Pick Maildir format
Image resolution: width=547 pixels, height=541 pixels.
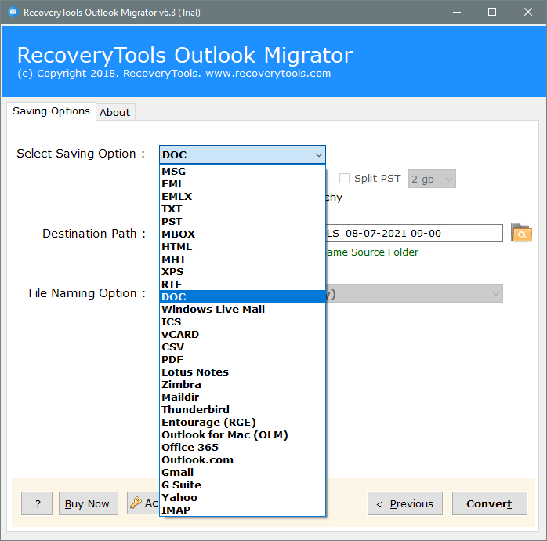[242, 398]
